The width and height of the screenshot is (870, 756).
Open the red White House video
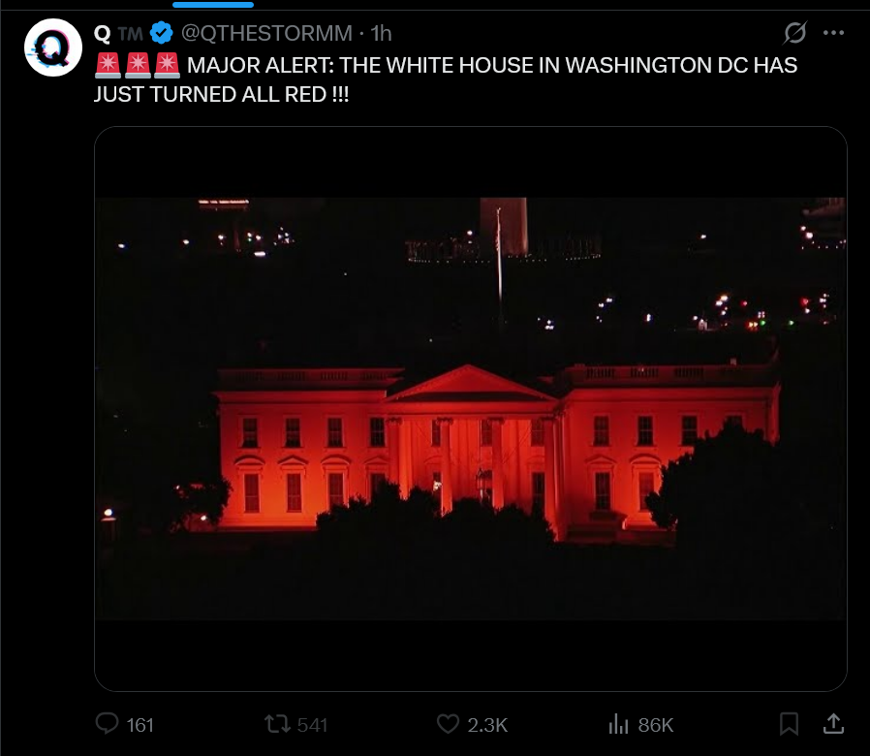(x=471, y=408)
